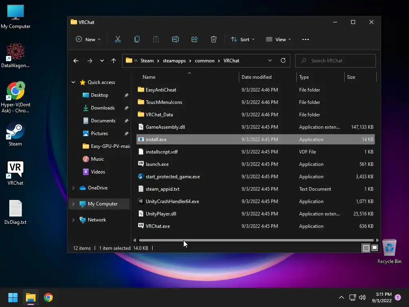Open the See more ellipsis menu
This screenshot has height=307, width=409.
(306, 40)
